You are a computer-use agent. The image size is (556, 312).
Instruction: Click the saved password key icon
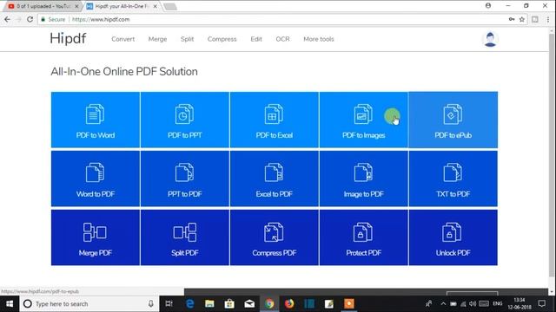point(512,19)
